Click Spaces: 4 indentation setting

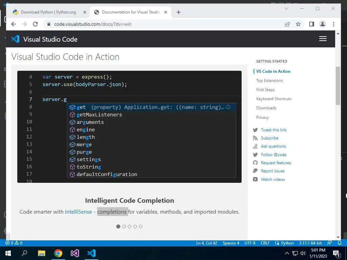click(x=231, y=243)
